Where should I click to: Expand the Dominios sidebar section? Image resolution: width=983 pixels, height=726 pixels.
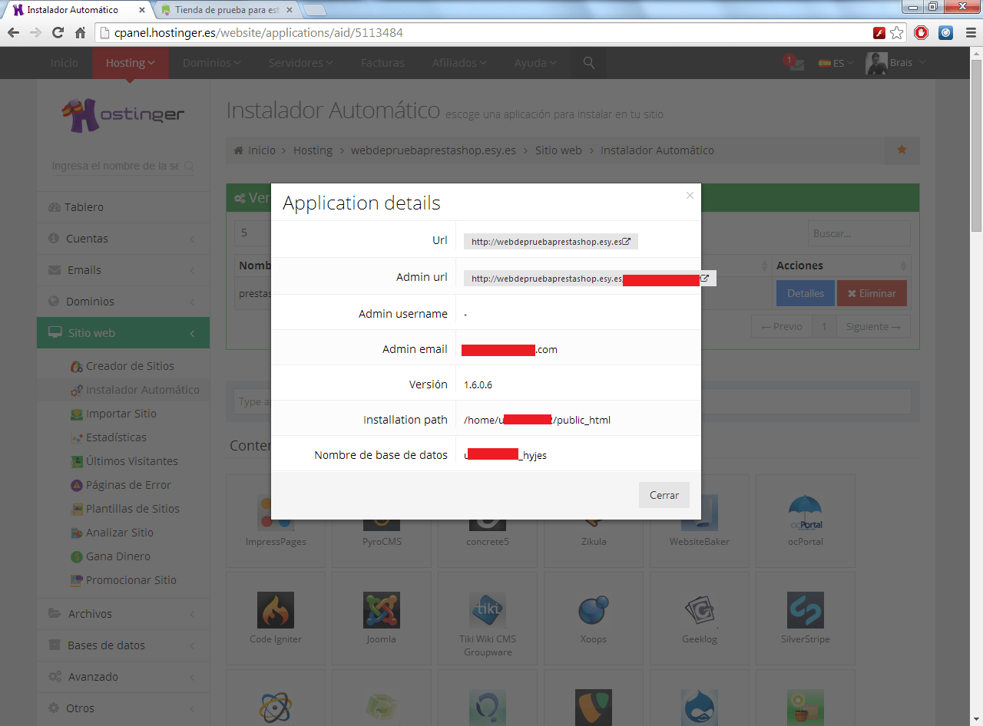tap(123, 302)
